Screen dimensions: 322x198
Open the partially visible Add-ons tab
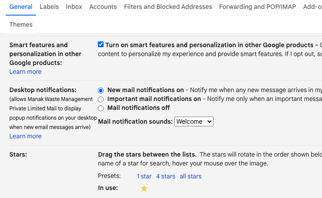click(x=313, y=7)
